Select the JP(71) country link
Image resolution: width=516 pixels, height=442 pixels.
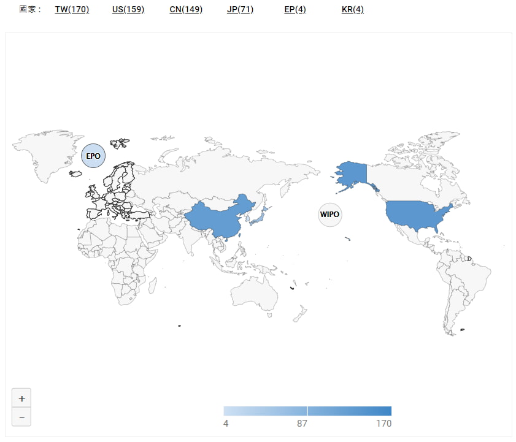point(240,10)
